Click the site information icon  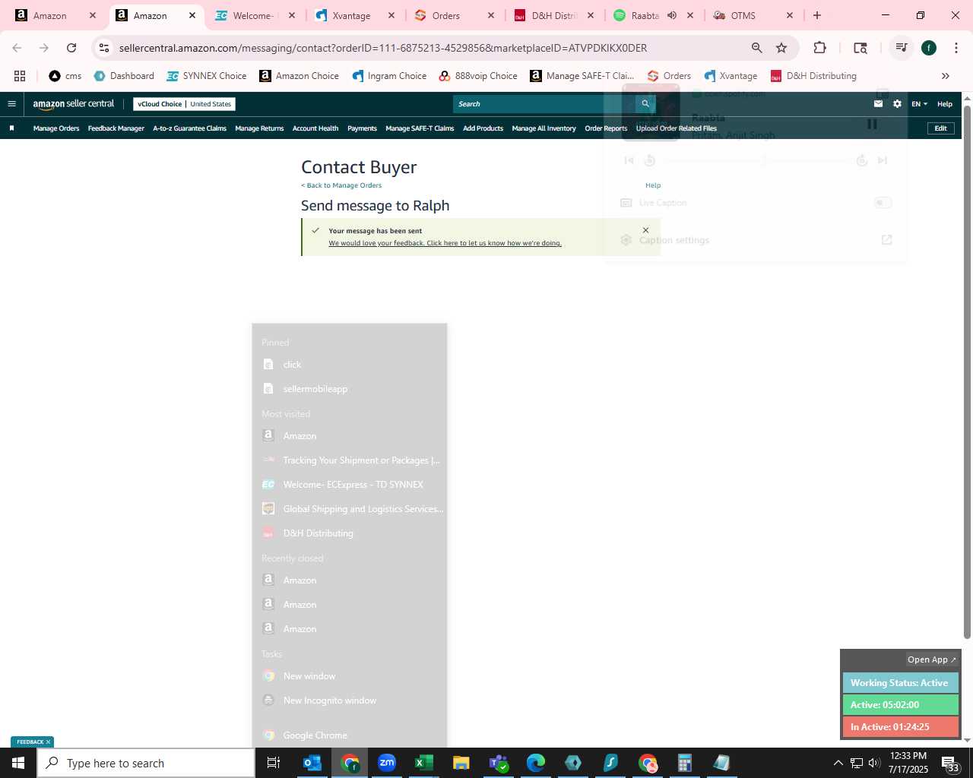[x=104, y=48]
